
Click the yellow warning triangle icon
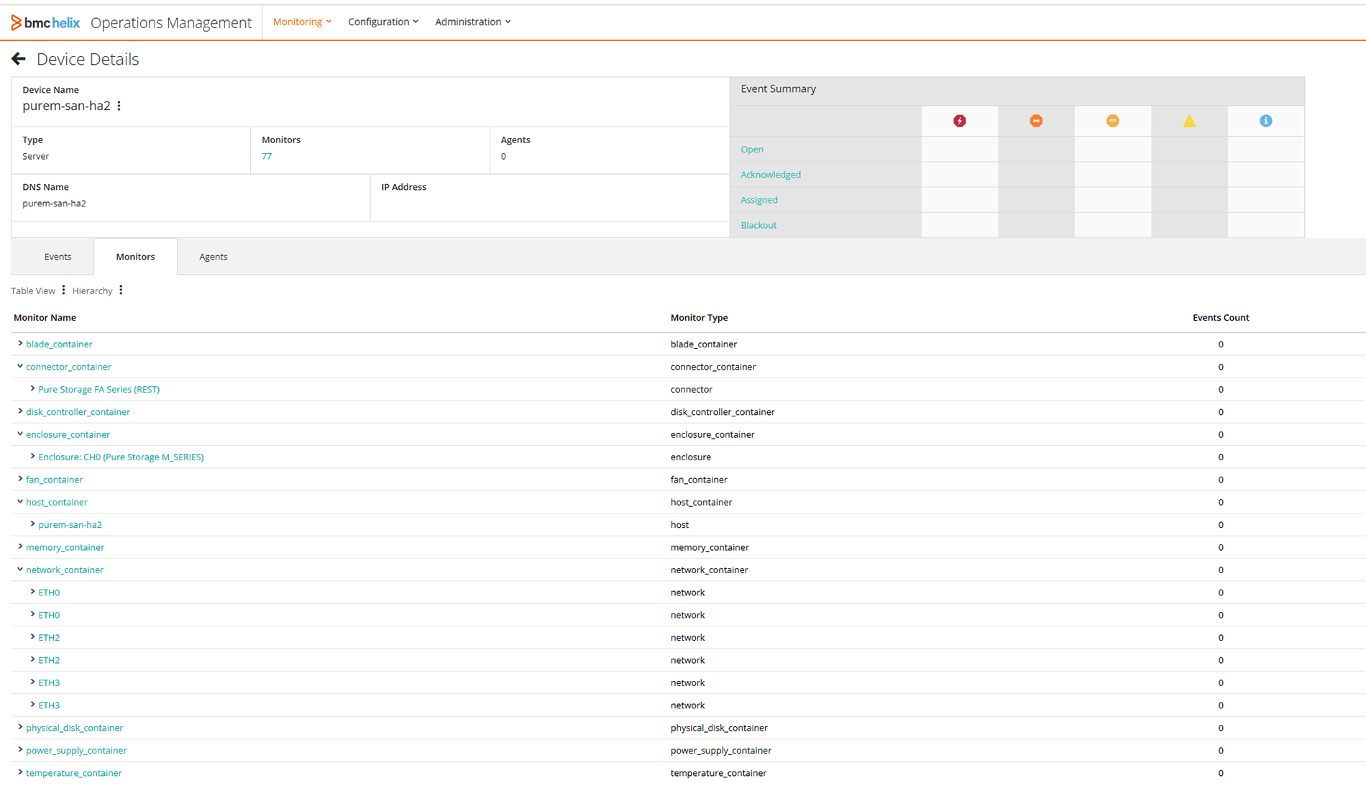[1189, 121]
